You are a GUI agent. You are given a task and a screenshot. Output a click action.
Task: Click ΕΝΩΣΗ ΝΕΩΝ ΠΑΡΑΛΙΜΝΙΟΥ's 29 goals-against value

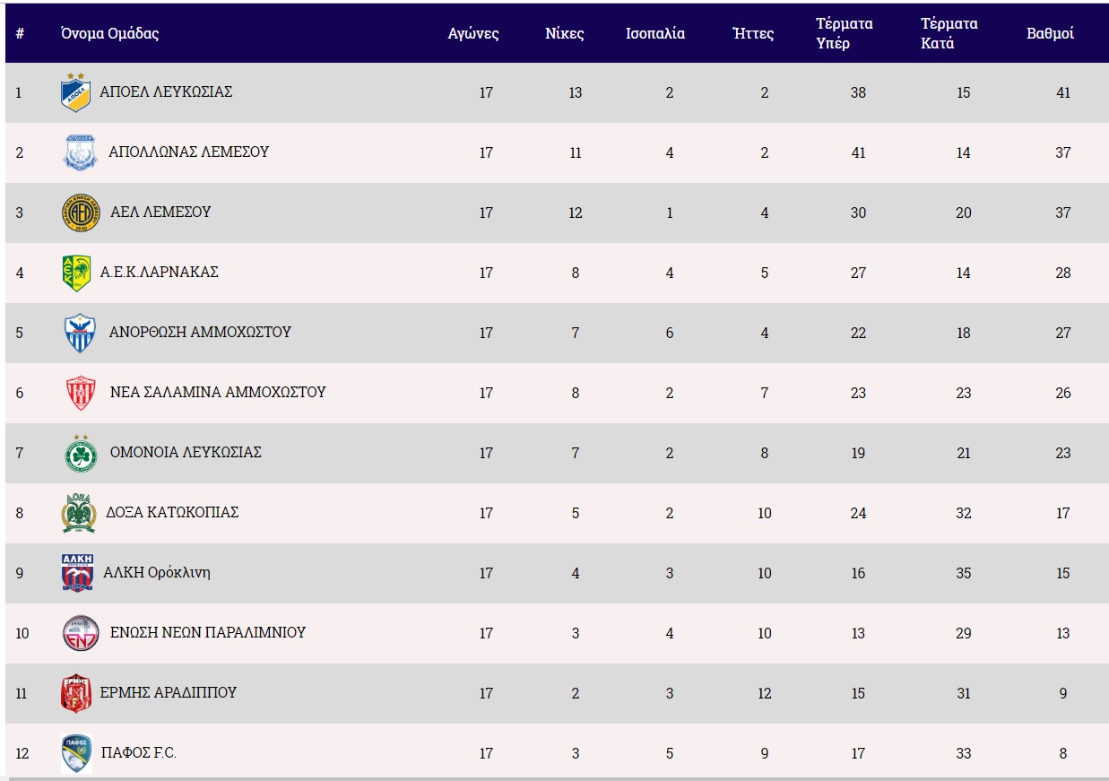pos(964,633)
